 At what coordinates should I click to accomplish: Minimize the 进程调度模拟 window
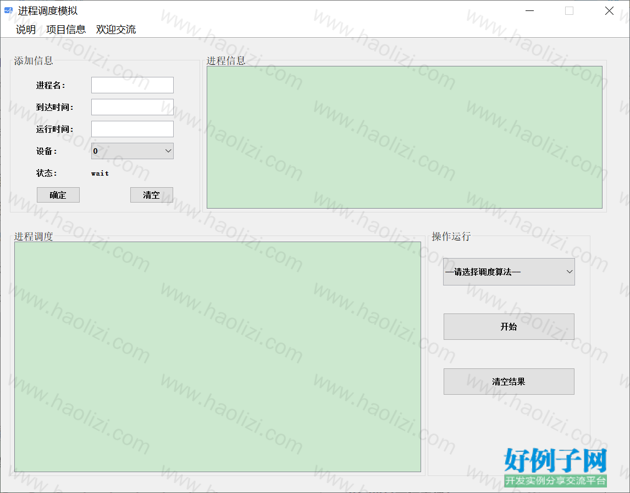pyautogui.click(x=529, y=11)
